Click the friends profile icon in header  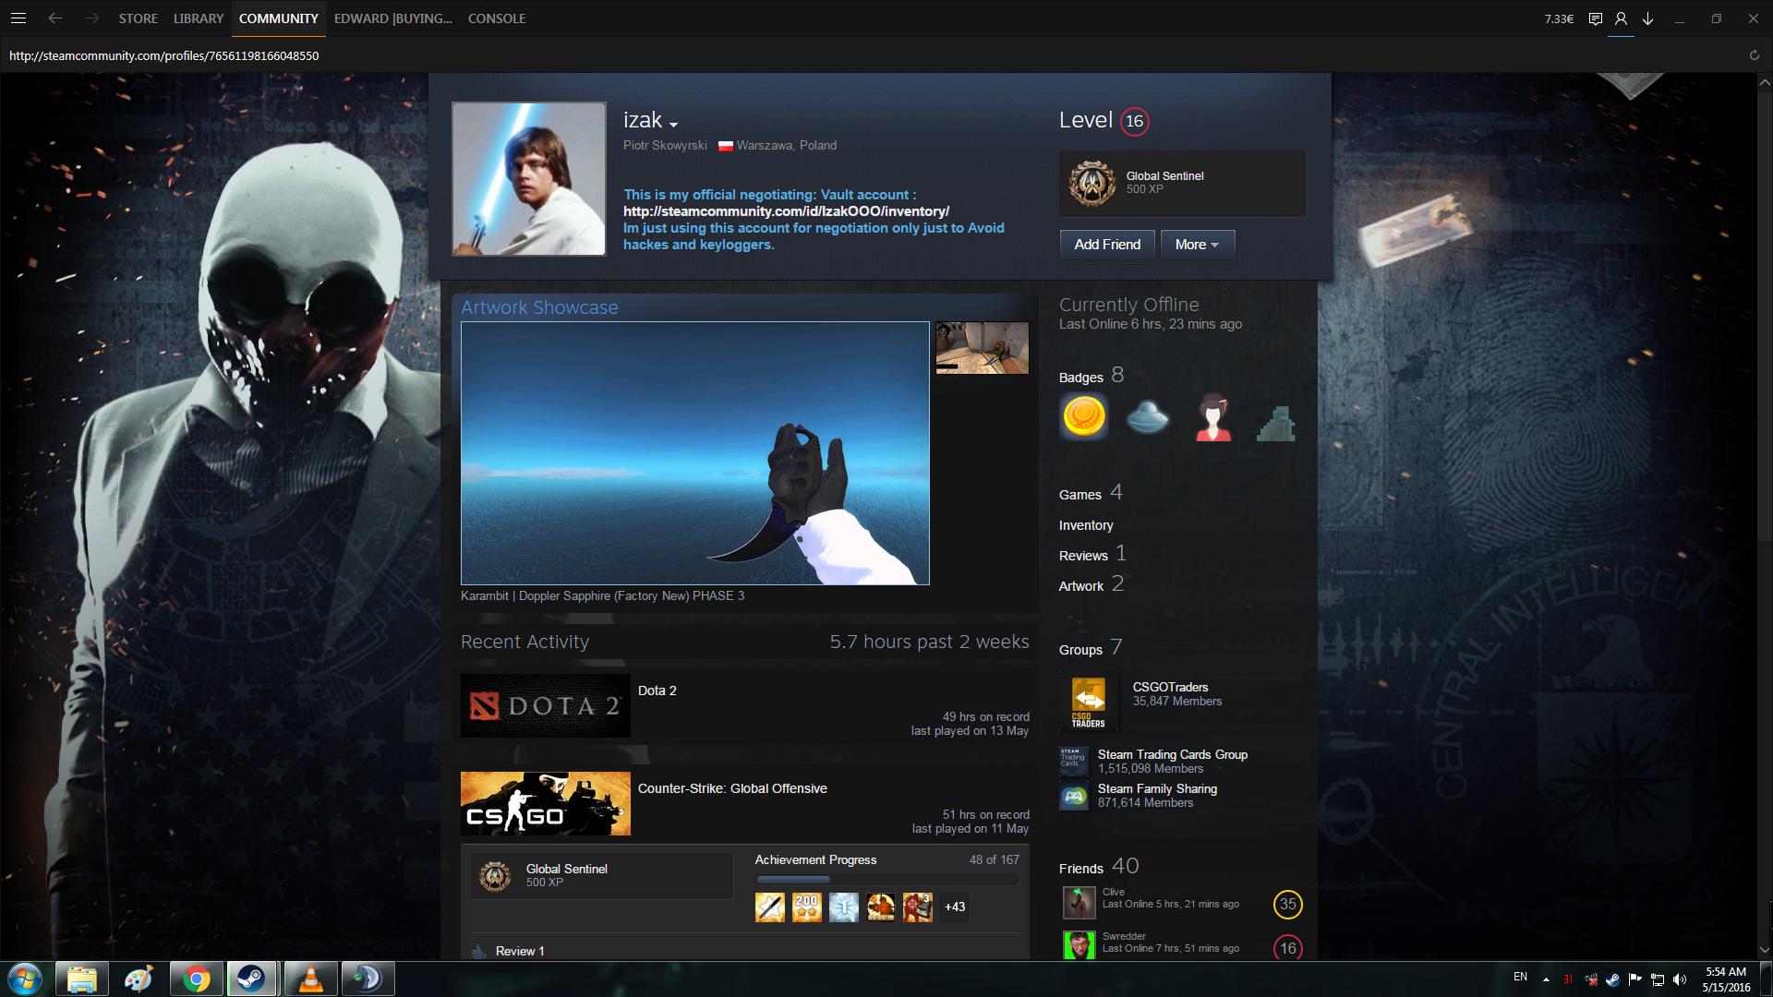pos(1621,18)
